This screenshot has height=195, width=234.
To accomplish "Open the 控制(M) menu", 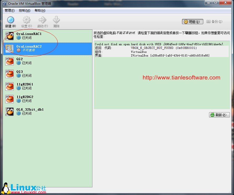I will [24, 11].
